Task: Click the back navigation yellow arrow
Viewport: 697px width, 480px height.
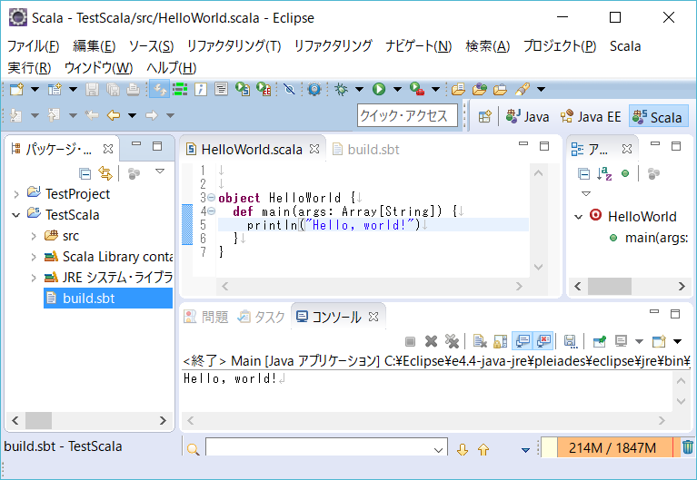Action: [x=114, y=115]
